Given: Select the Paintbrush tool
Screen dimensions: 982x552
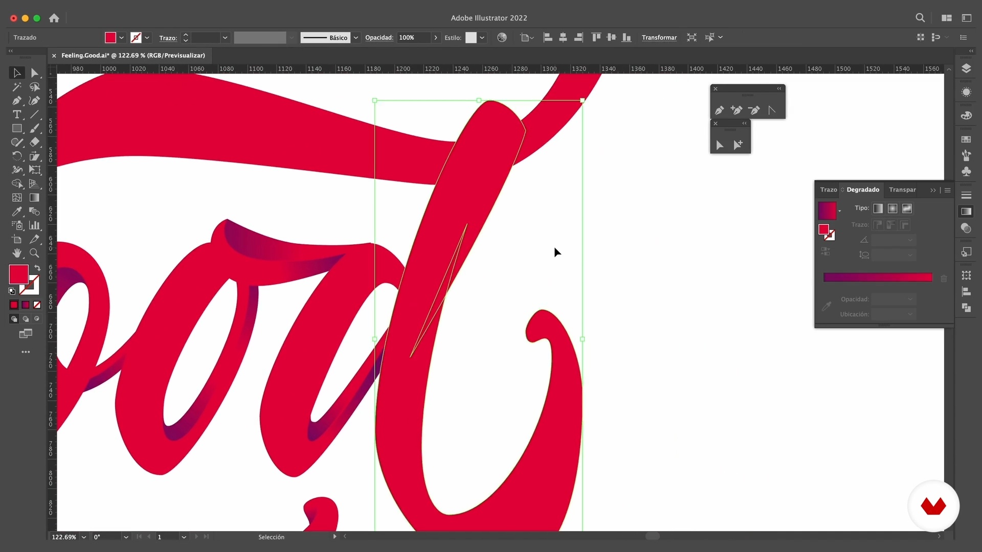Looking at the screenshot, I should point(34,128).
